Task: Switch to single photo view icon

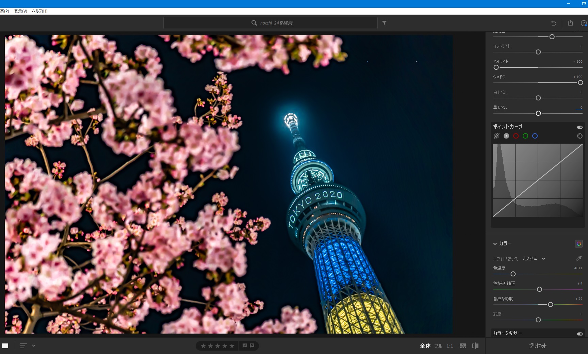Action: (x=5, y=346)
